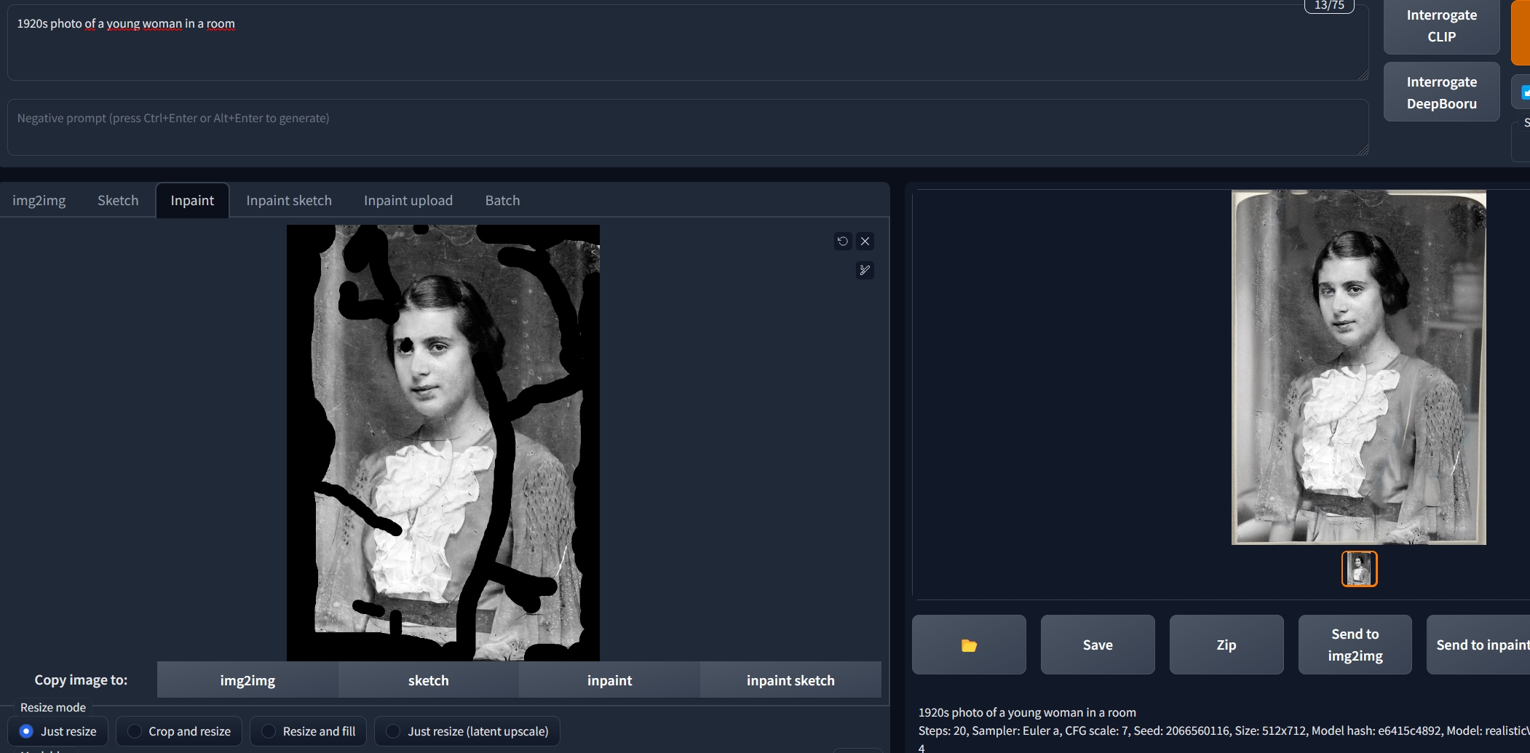The height and width of the screenshot is (753, 1530).
Task: Select the generated result thumbnail
Action: point(1359,569)
